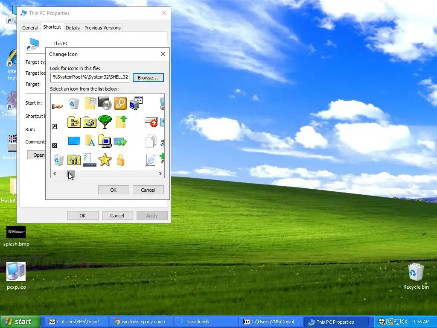The image size is (437, 328).
Task: Click the Apply button in Properties
Action: pos(152,216)
